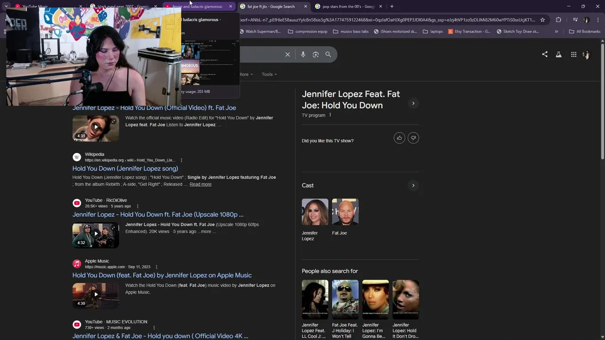The image size is (605, 340).
Task: Open the Chrome extensions puzzle icon
Action: 559,20
